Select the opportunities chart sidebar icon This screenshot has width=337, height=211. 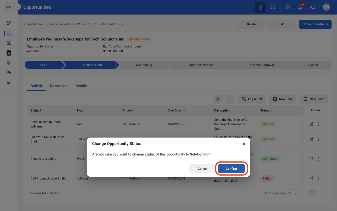click(x=9, y=33)
